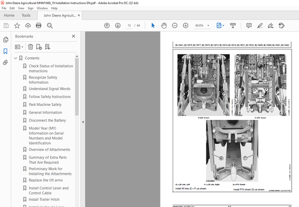Open Overview of Attachments bookmark
The image size is (299, 207).
[49, 150]
